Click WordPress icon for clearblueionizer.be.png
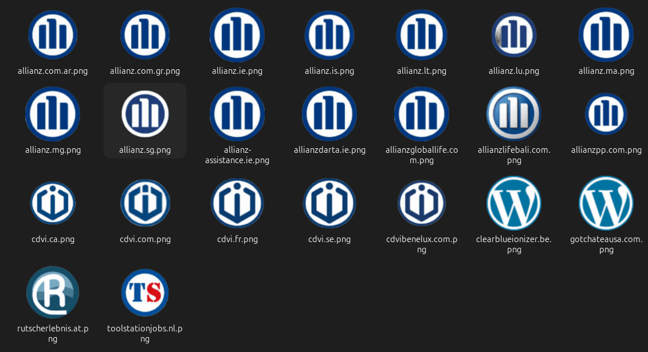The height and width of the screenshot is (352, 648). (x=514, y=203)
